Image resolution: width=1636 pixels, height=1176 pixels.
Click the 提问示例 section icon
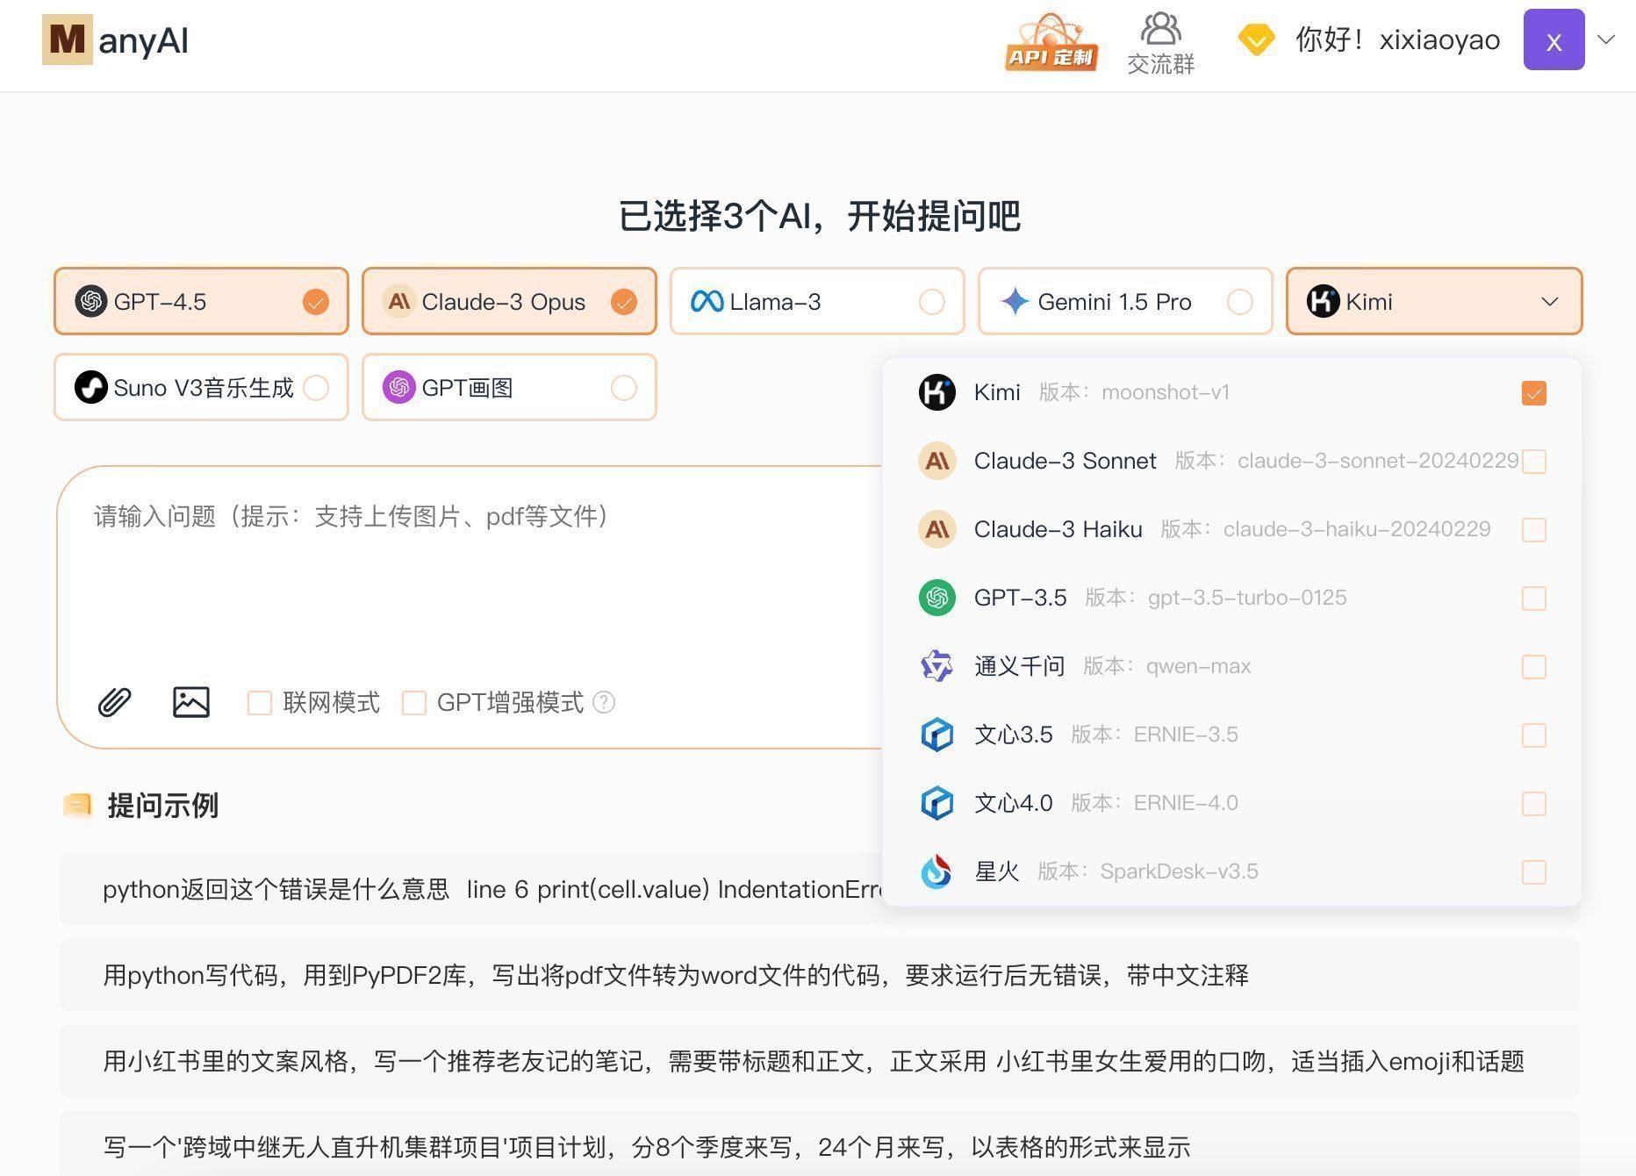(77, 805)
